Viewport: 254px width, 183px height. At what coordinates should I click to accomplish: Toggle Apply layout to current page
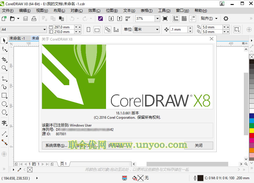point(116,30)
